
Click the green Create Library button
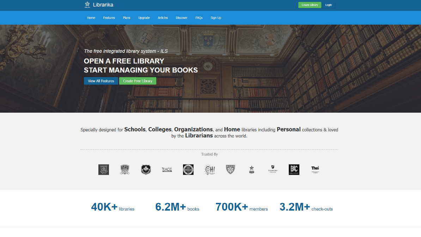click(x=310, y=5)
